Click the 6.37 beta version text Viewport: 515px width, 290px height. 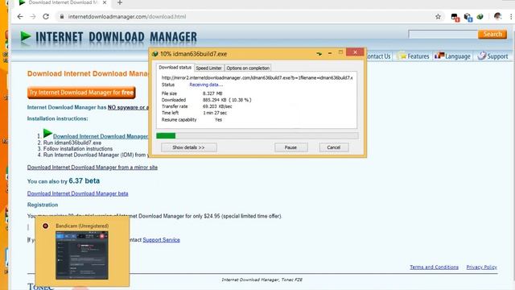(x=84, y=180)
